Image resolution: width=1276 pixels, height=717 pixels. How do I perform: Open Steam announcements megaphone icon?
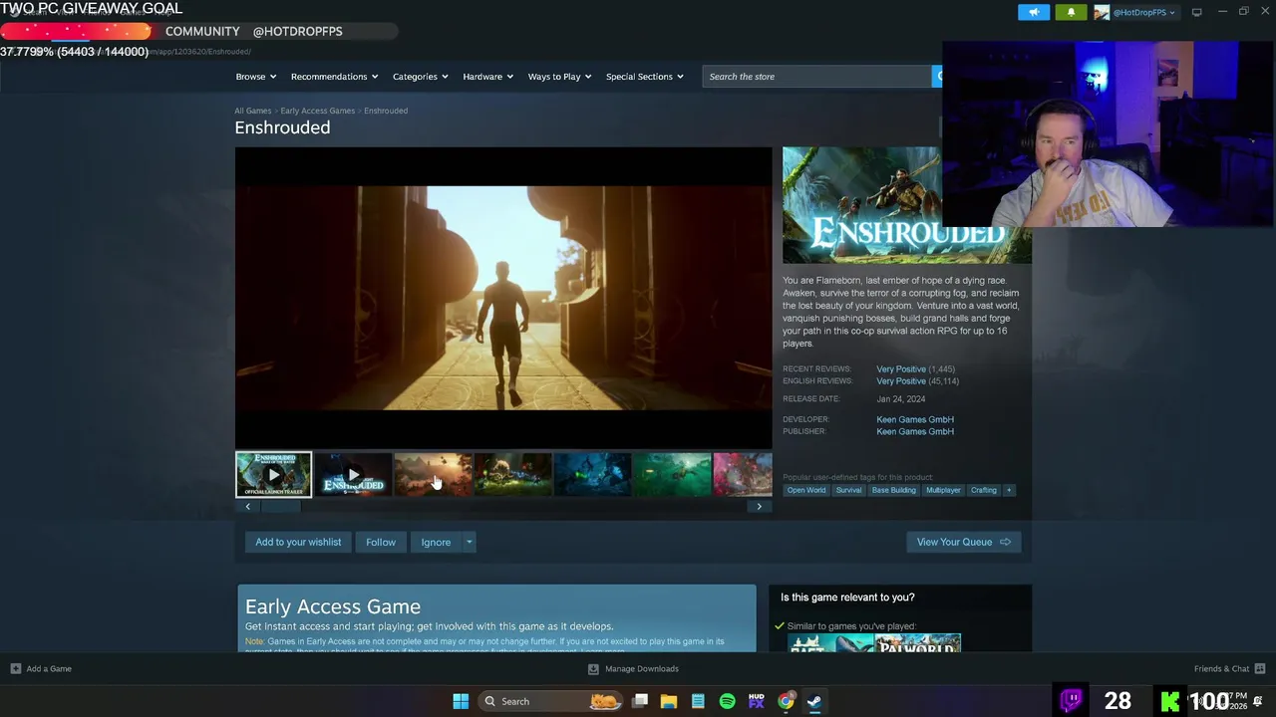tap(1034, 12)
